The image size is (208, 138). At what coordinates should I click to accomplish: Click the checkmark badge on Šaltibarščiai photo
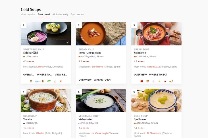click(68, 42)
